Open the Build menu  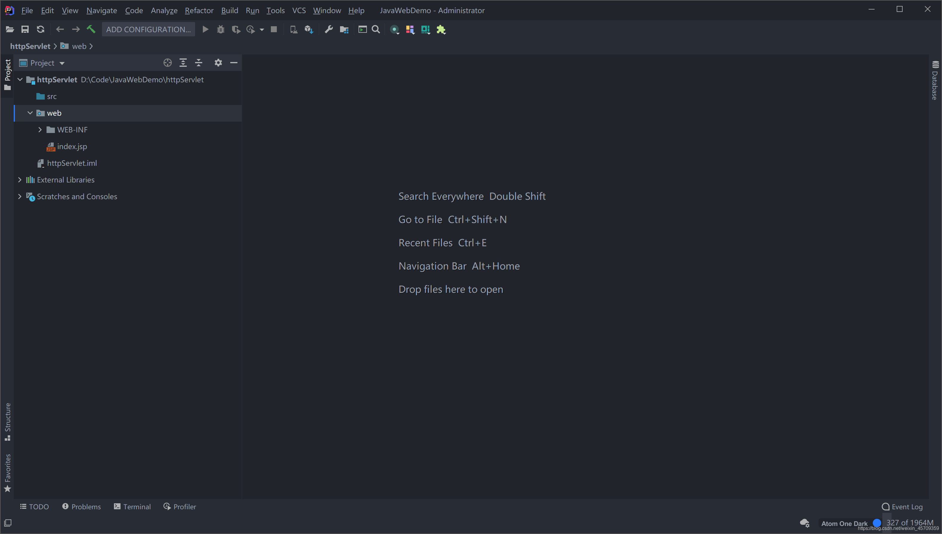click(x=230, y=10)
